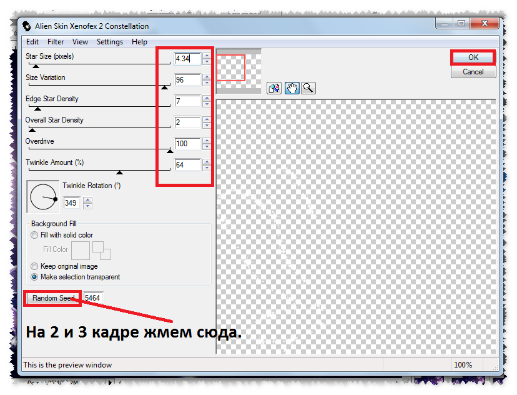517x395 pixels.
Task: Decrease Edge Star Density value
Action: 207,104
